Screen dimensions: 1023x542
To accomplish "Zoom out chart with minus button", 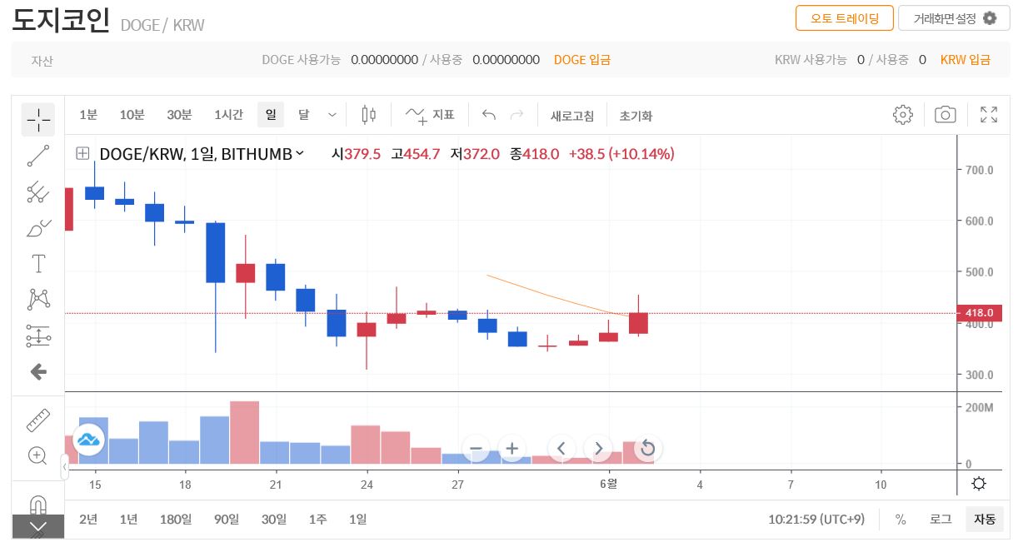I will (x=477, y=449).
